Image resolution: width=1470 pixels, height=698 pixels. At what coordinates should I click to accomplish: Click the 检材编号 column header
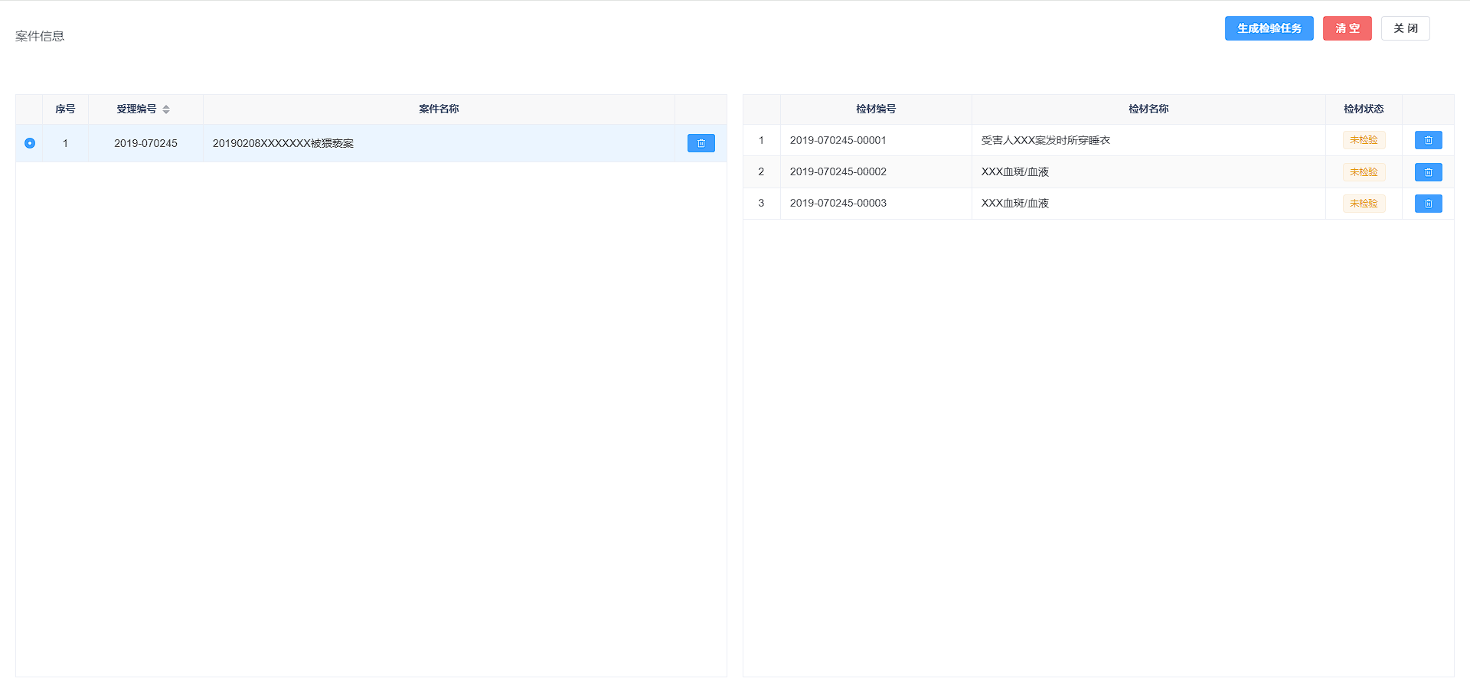(876, 109)
